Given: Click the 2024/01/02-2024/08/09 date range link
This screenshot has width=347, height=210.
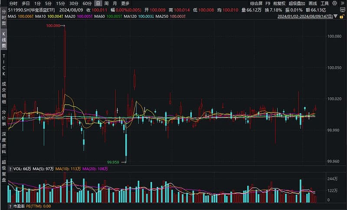Looking at the screenshot, I should [305, 16].
